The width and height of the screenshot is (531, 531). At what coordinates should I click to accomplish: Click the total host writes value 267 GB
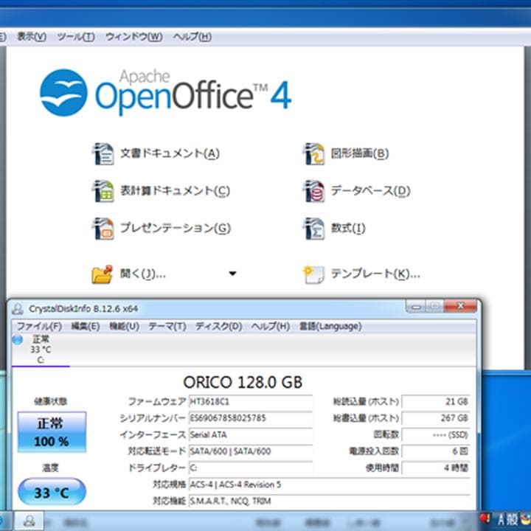436,418
